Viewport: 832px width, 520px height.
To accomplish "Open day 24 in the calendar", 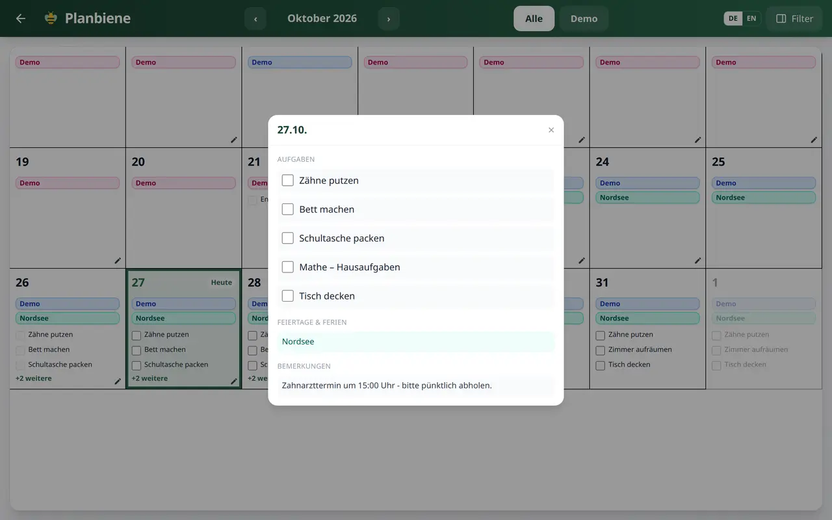I will [x=603, y=162].
